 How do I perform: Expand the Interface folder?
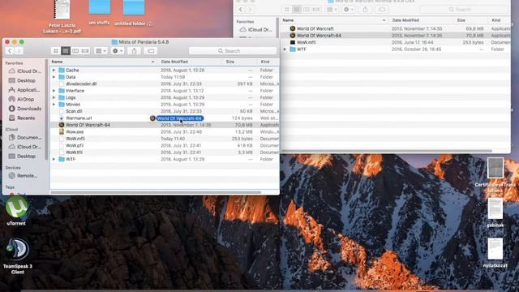coord(54,90)
